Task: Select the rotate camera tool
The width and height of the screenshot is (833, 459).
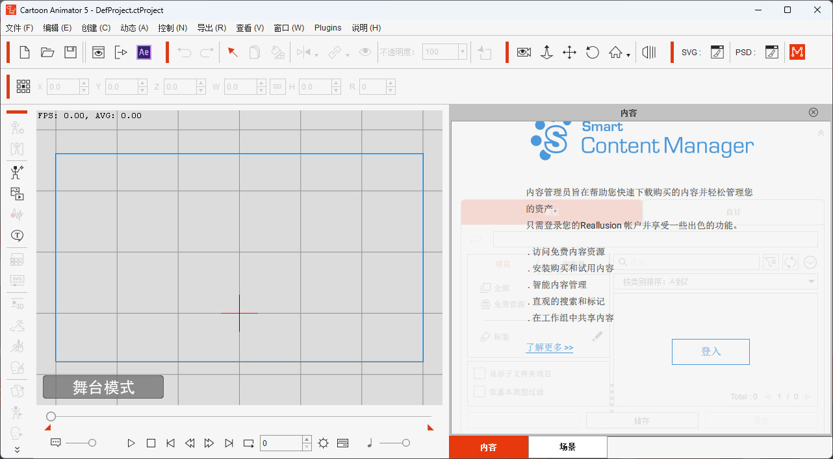Action: pos(592,53)
